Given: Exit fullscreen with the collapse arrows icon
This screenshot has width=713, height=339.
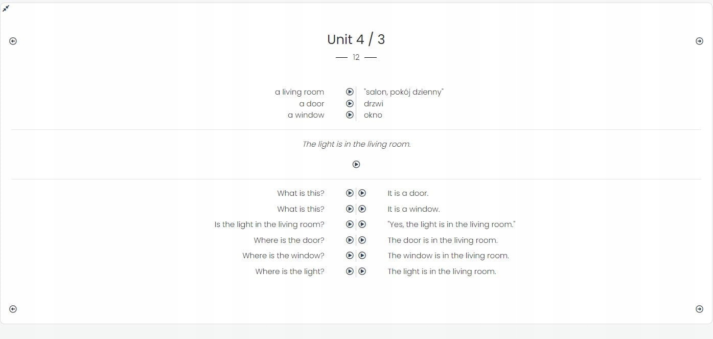Looking at the screenshot, I should tap(6, 8).
